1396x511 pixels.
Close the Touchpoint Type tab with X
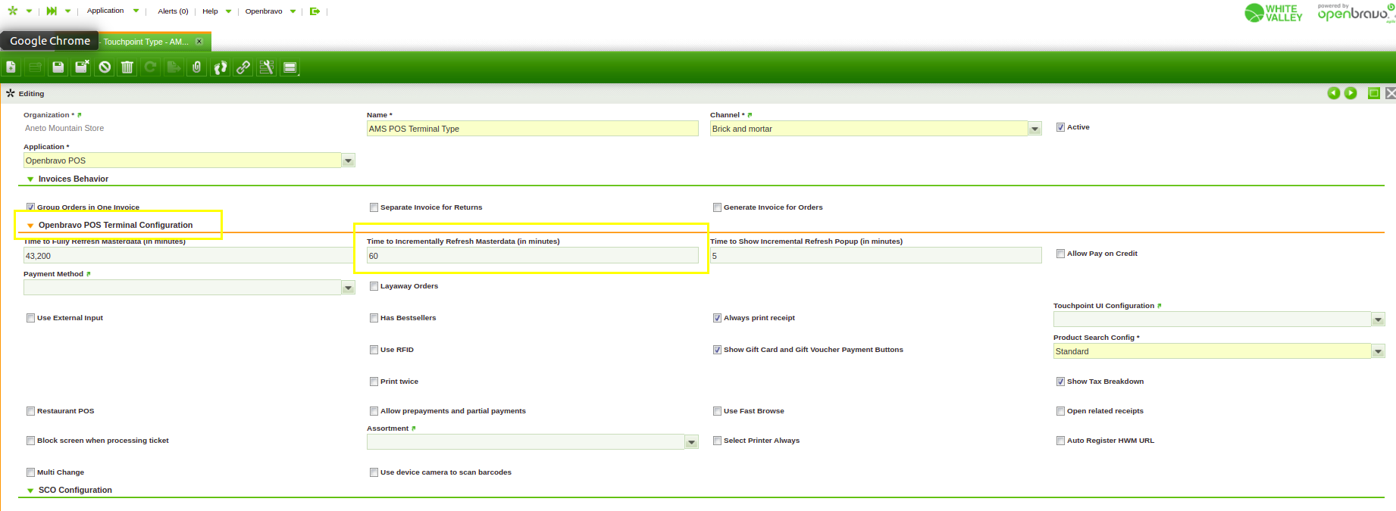pos(199,42)
